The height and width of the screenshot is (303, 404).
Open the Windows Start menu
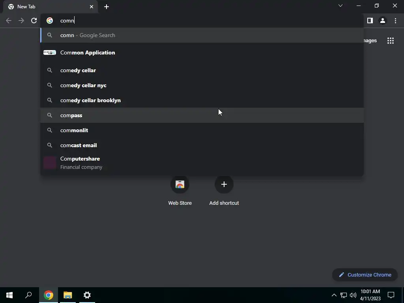click(9, 295)
